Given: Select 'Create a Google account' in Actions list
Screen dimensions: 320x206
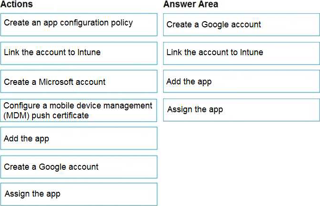Looking at the screenshot, I should pos(78,167).
